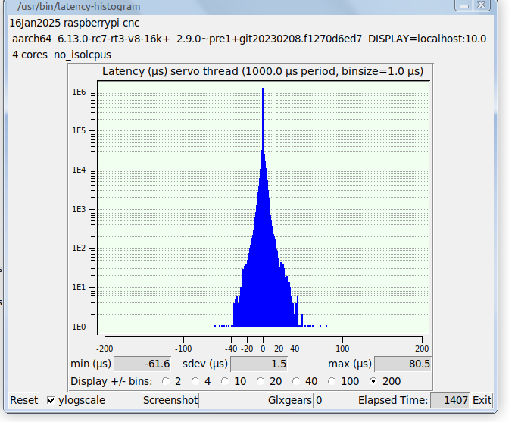Image resolution: width=518 pixels, height=422 pixels.
Task: Click the DISPLAY=localhost:10.0 text
Action: [x=427, y=39]
